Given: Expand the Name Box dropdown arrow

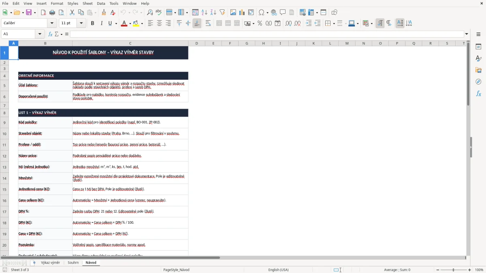Looking at the screenshot, I should [x=40, y=34].
